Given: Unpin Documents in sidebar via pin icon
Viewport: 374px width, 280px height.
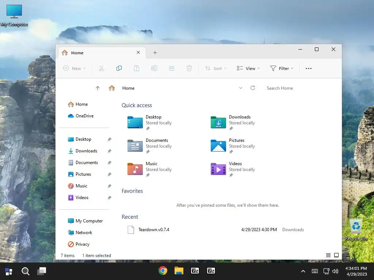Looking at the screenshot, I should [110, 163].
